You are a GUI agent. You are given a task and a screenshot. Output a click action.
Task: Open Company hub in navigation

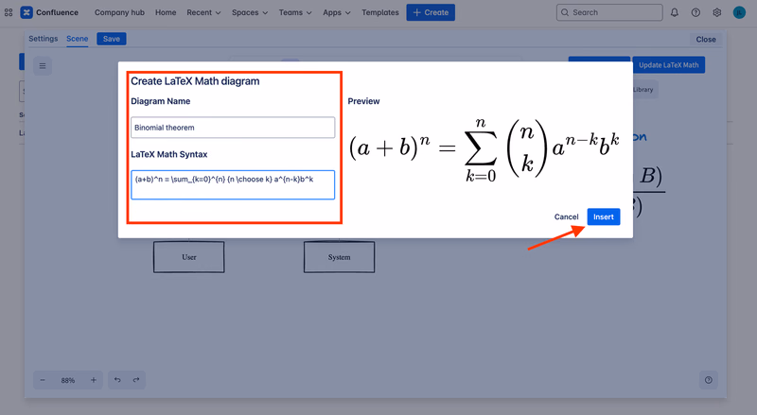tap(119, 12)
